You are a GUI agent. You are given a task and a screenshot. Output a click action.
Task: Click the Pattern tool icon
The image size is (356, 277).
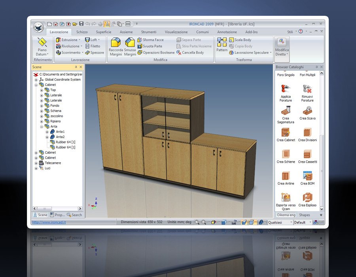pyautogui.click(x=222, y=42)
